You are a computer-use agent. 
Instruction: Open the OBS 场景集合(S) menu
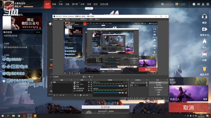point(84,19)
